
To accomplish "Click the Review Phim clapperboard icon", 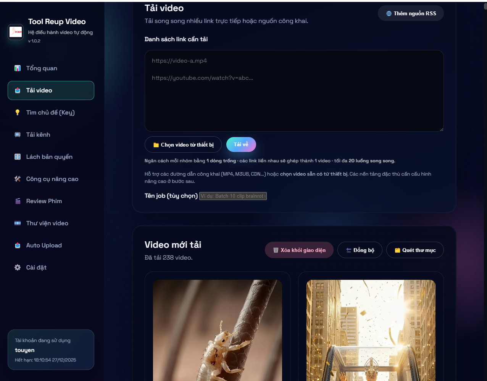I will (18, 201).
